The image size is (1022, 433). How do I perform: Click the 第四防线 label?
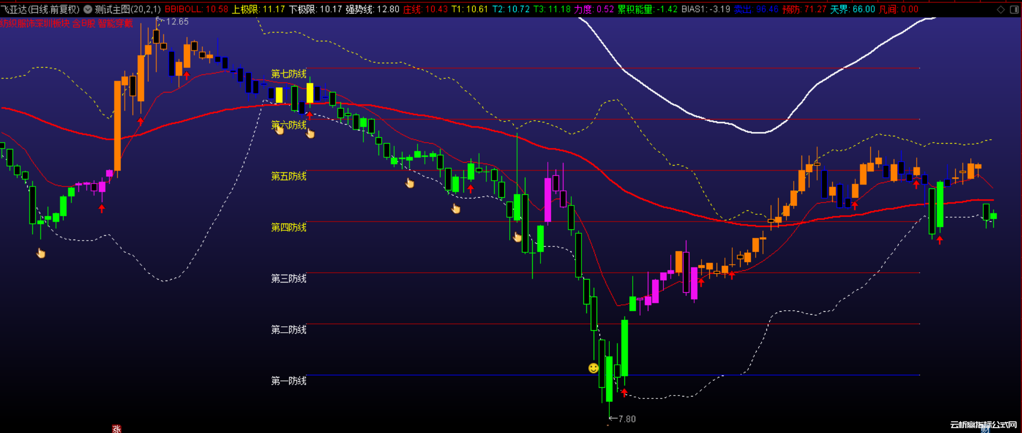(289, 227)
